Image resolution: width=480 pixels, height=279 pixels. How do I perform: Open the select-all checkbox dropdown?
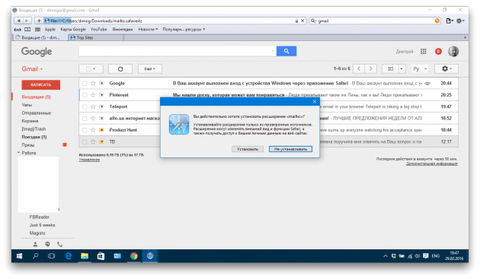[94, 68]
